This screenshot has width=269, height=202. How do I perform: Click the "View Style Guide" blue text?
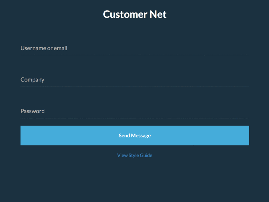[134, 155]
